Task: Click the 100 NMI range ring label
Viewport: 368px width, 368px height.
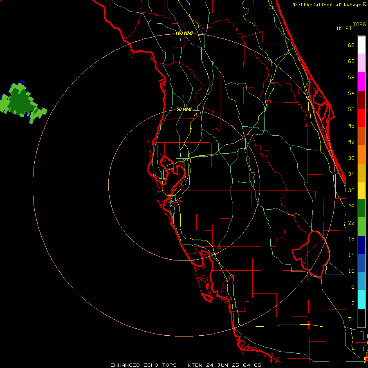Action: (x=184, y=33)
